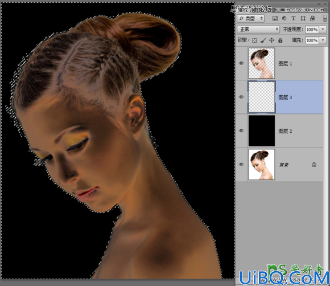The image size is (330, 286).
Task: Filter layers by pixel layer icon
Action: click(x=275, y=18)
